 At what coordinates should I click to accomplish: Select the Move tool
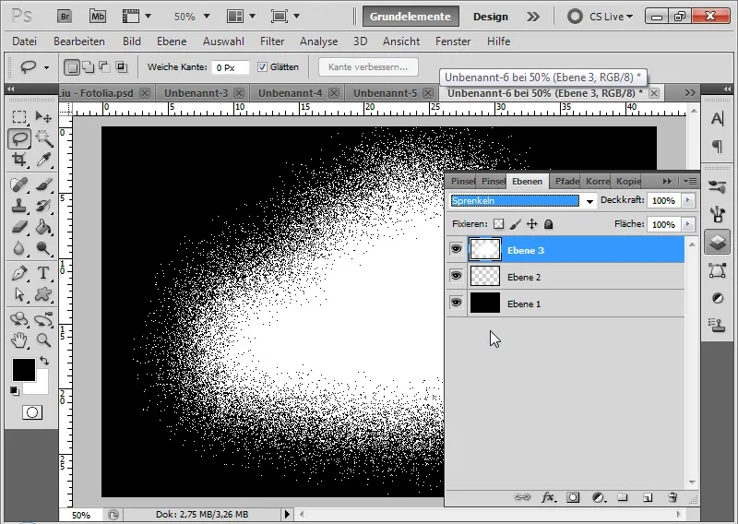tap(43, 116)
